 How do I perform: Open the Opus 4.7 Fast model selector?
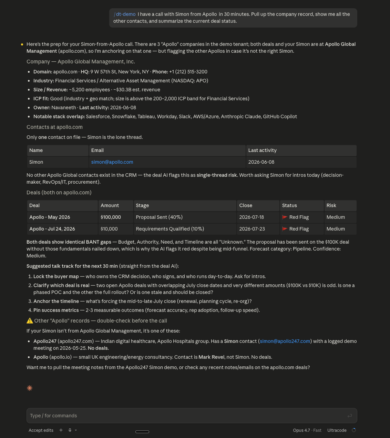pyautogui.click(x=307, y=430)
